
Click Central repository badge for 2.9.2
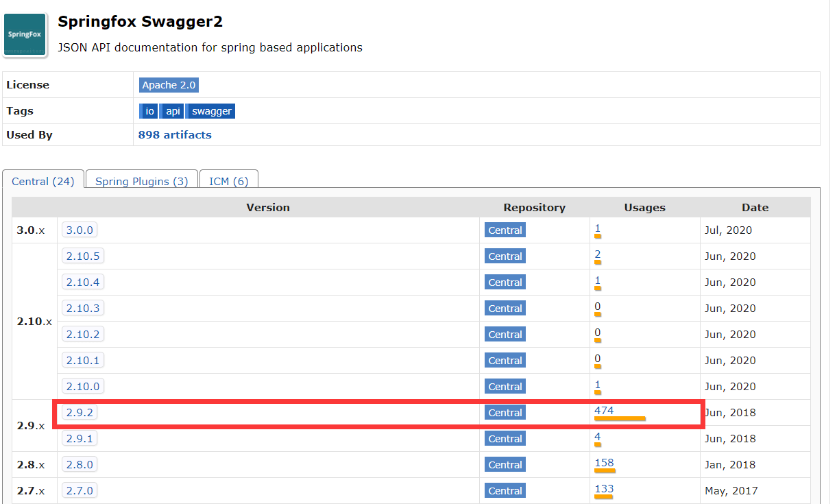(x=505, y=413)
